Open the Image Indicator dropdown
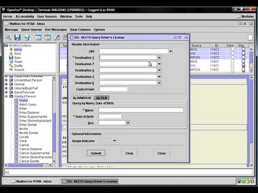 tap(114, 140)
